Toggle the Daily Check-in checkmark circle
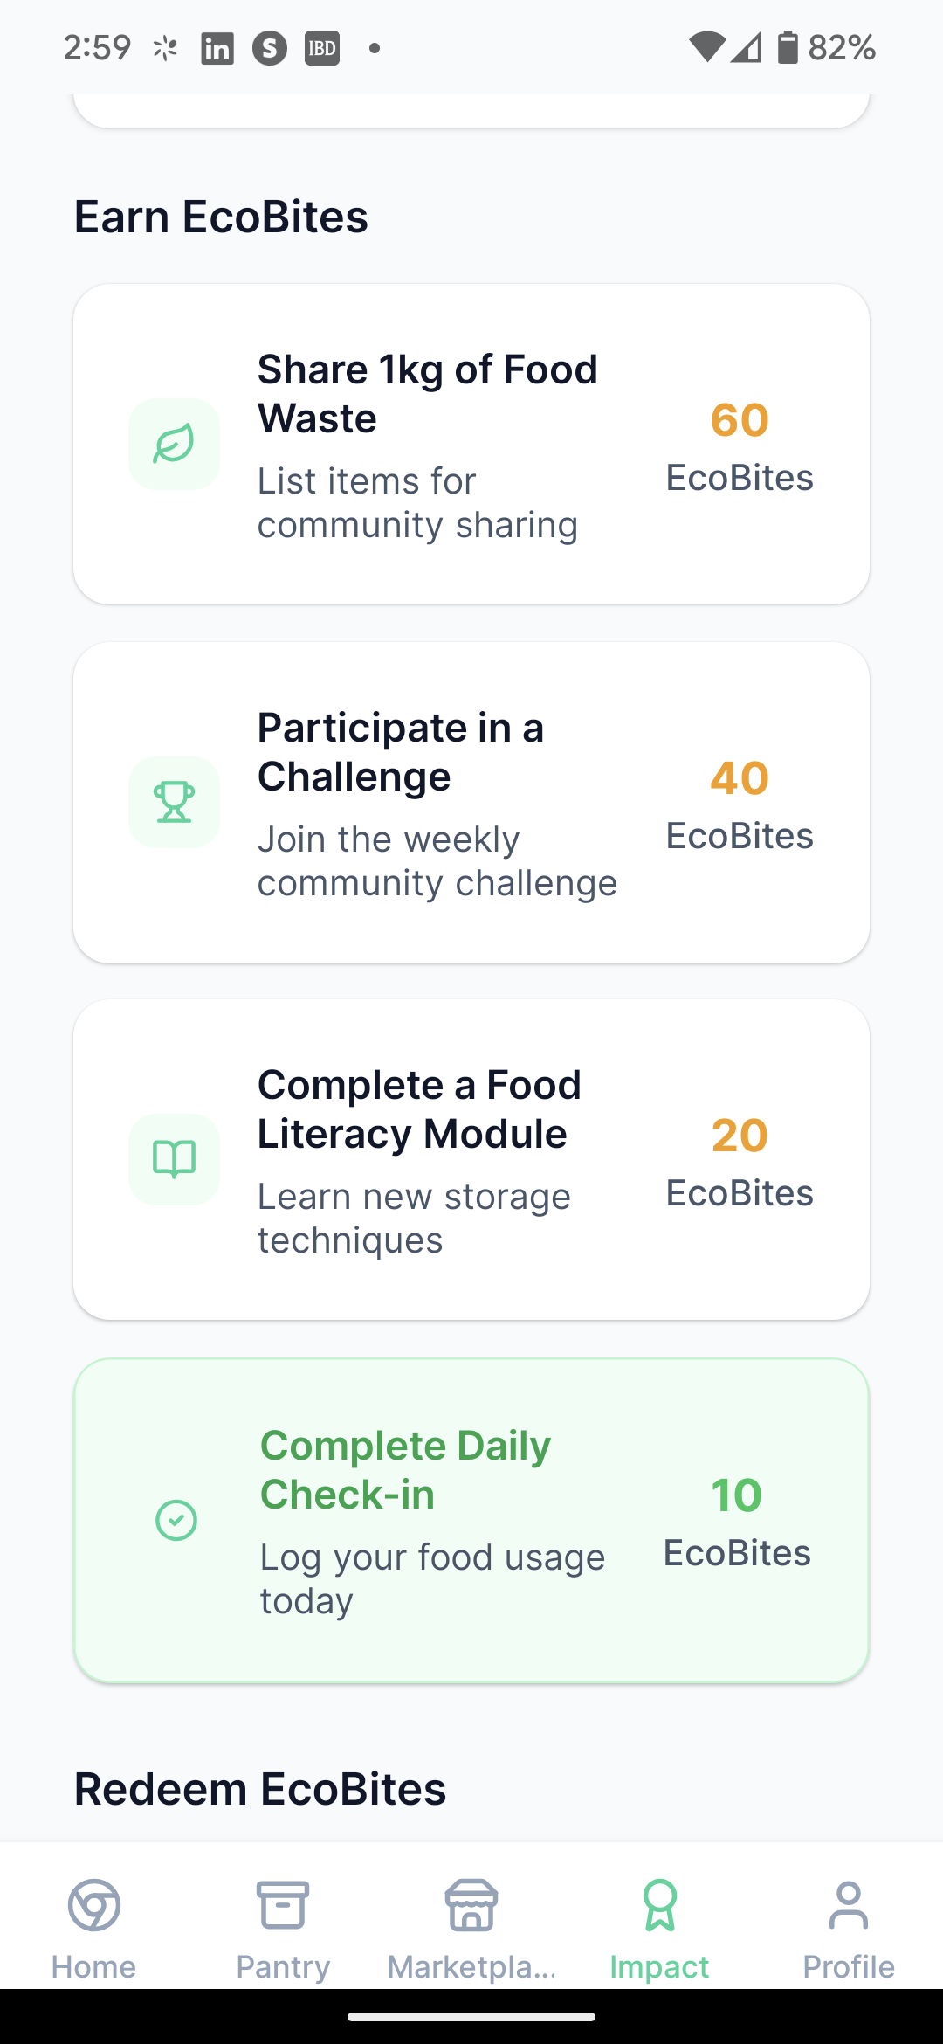 (x=176, y=1520)
